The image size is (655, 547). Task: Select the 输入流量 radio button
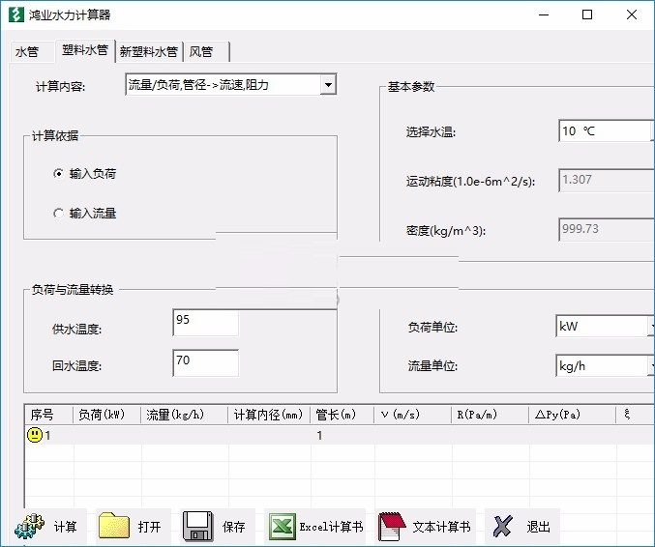pos(58,214)
